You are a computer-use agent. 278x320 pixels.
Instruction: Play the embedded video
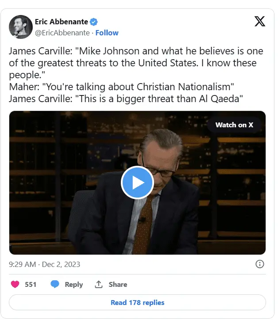point(137,182)
